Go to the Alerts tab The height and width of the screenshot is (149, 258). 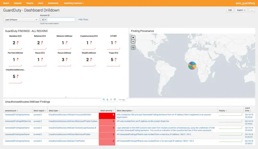[x=41, y=3]
